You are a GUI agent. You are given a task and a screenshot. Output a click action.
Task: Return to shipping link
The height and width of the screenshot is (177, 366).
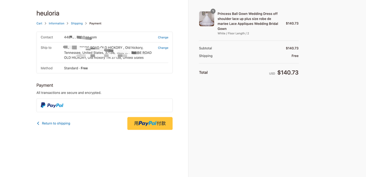click(x=56, y=123)
